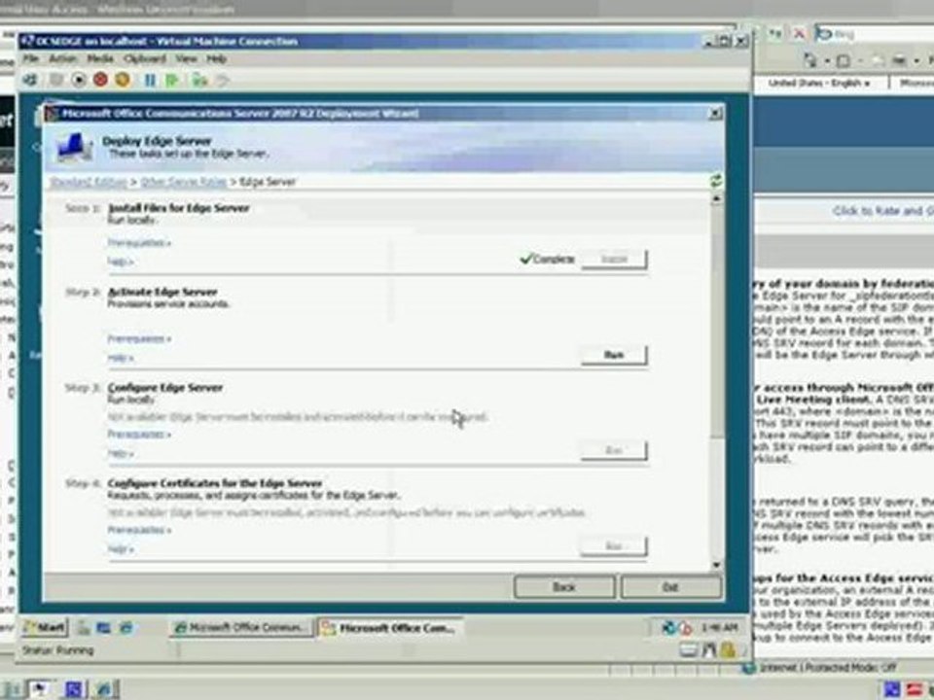Click the Snapshot icon in VM toolbar

coord(199,80)
